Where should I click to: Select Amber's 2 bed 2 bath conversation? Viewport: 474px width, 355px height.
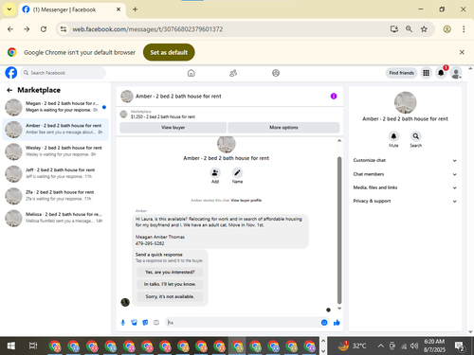(x=56, y=129)
